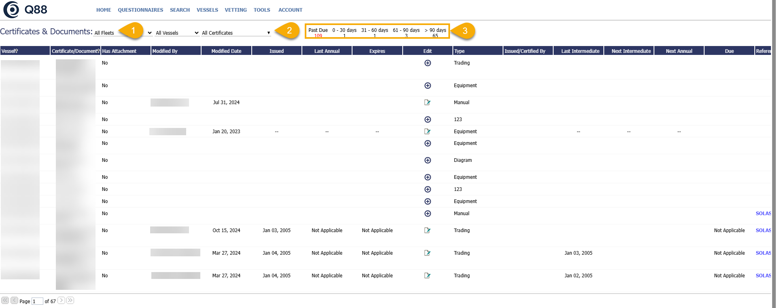Screen dimensions: 777x308
Task: Click the page number input field
Action: coord(37,302)
